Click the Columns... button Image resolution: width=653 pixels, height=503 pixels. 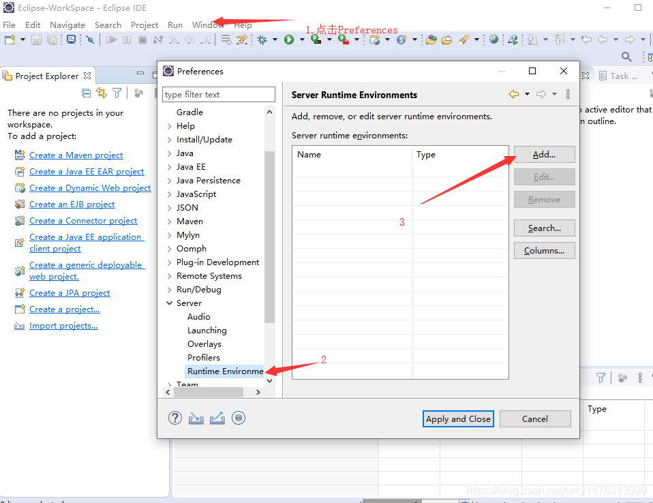[x=545, y=251]
